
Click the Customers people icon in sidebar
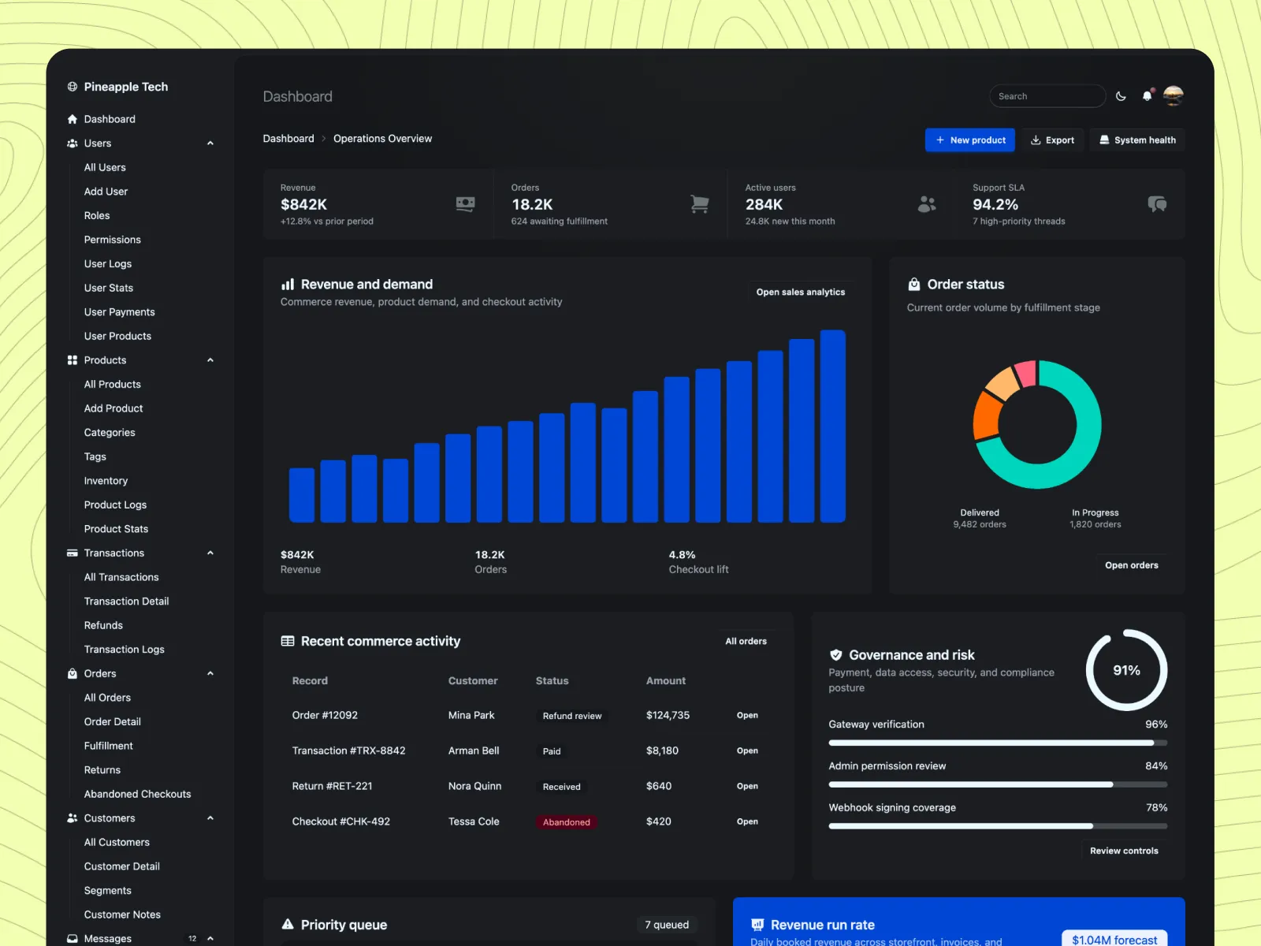tap(73, 818)
